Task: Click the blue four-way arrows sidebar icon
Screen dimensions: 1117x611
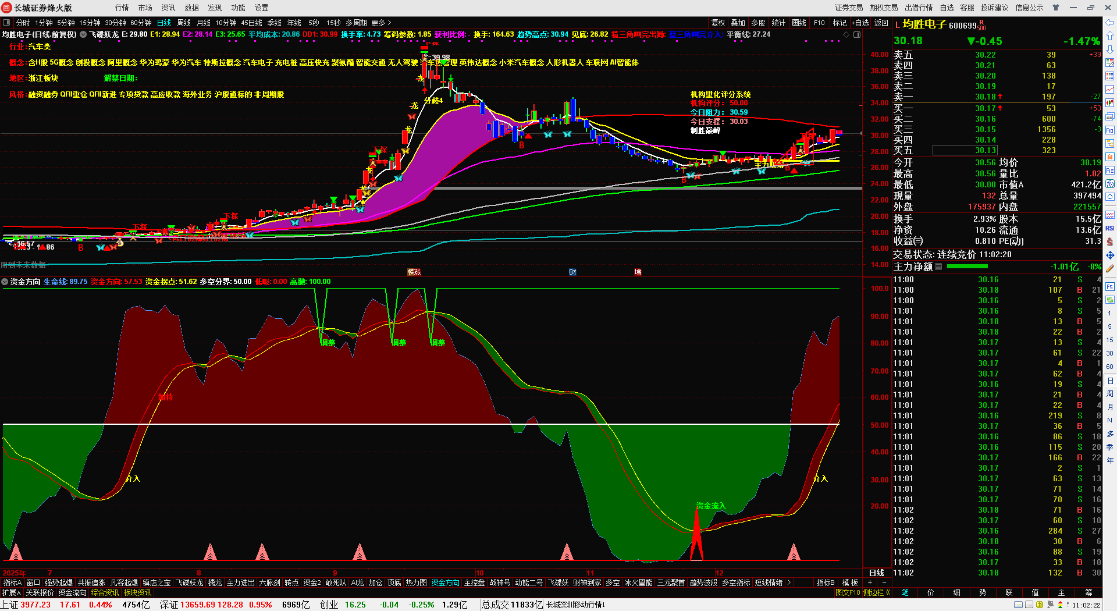Action: 1110,255
